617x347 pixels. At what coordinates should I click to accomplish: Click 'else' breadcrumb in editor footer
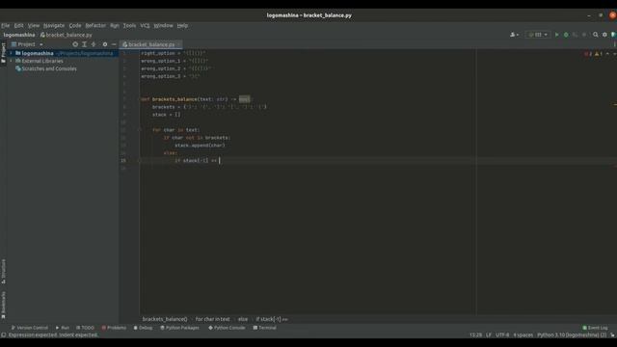243,319
